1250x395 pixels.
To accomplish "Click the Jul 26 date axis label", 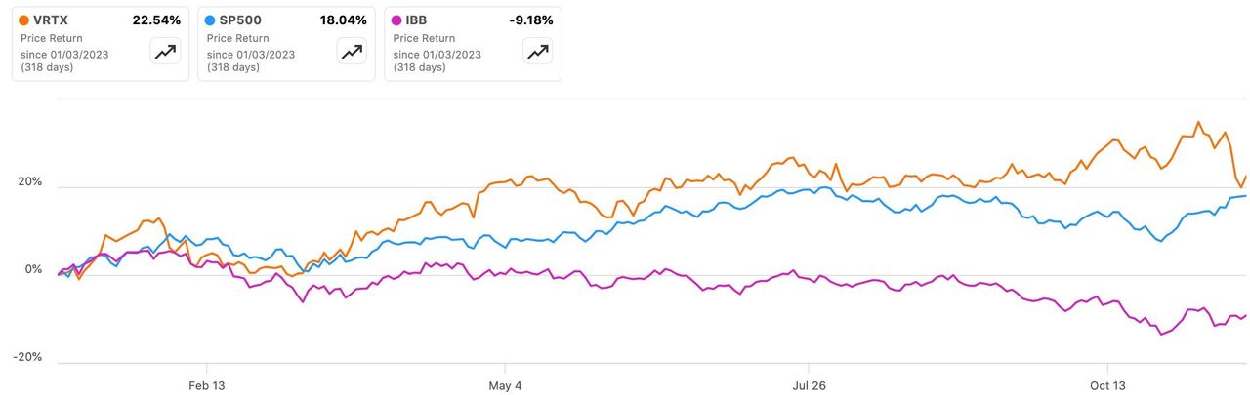I will click(x=810, y=385).
